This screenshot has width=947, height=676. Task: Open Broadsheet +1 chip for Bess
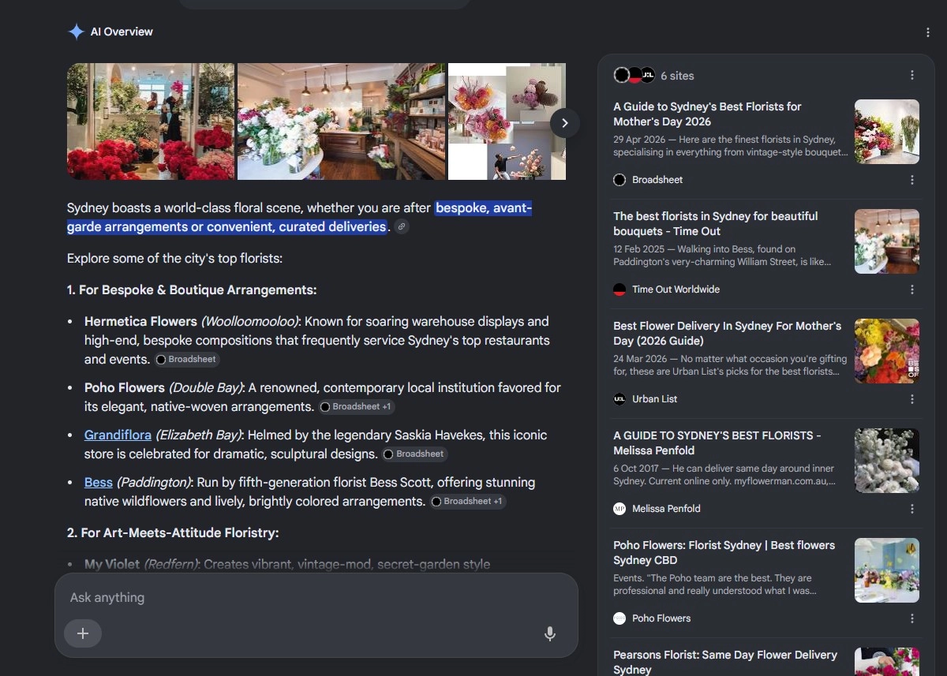pyautogui.click(x=468, y=502)
